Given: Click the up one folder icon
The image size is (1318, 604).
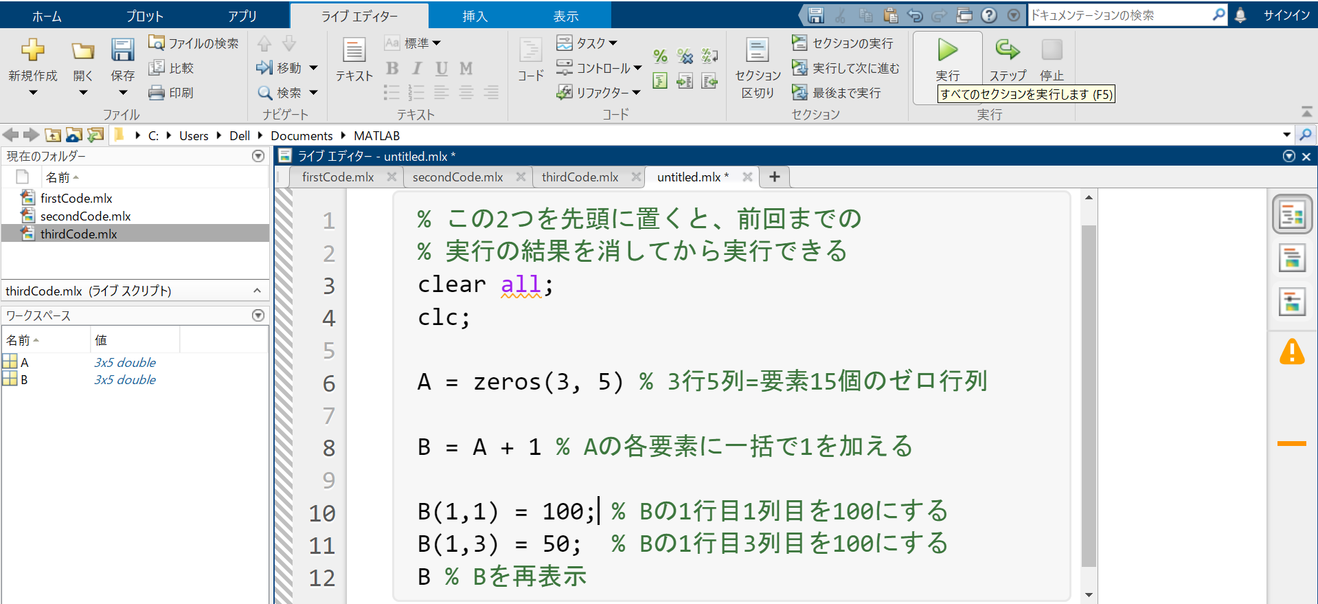Looking at the screenshot, I should coord(53,135).
